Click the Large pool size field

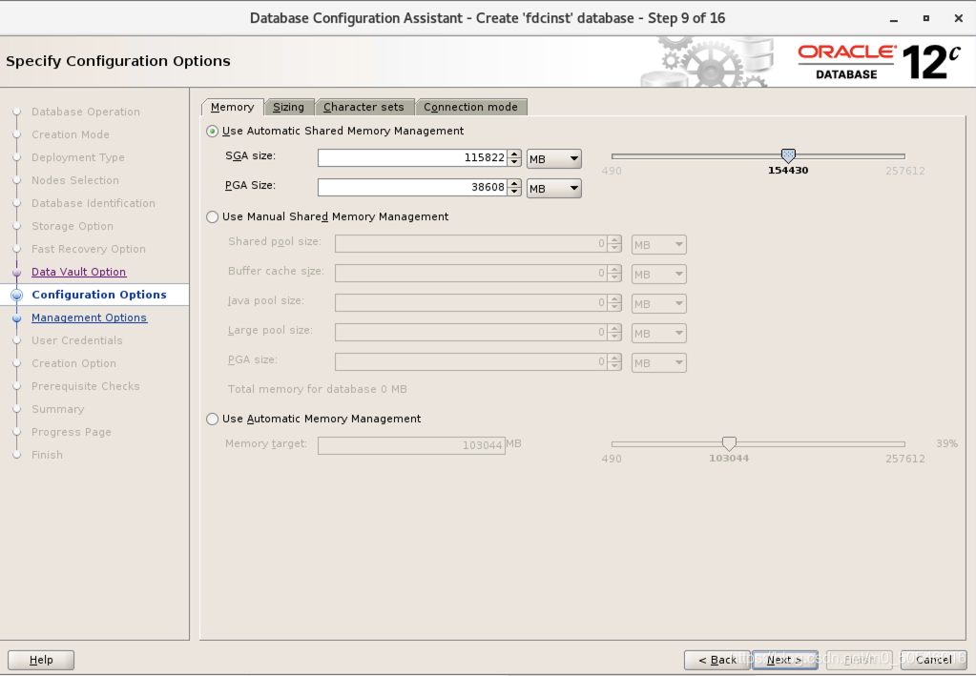click(471, 332)
